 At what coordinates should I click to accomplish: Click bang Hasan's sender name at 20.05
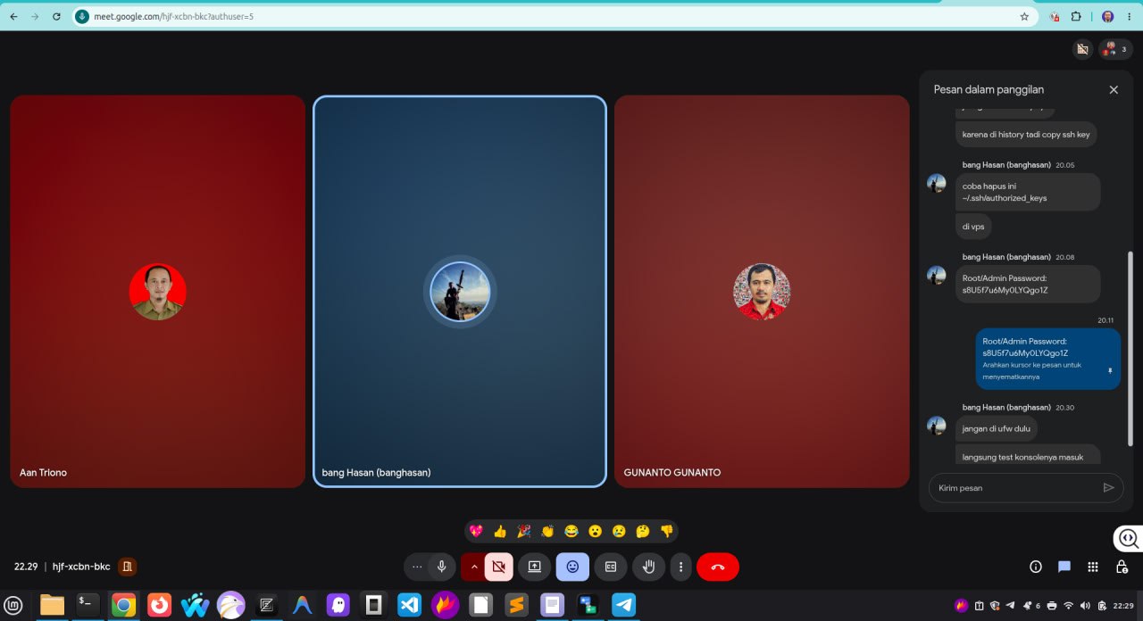(x=1006, y=165)
